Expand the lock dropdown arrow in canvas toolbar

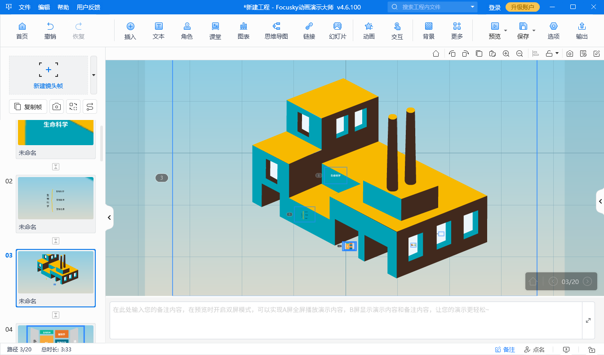[557, 53]
